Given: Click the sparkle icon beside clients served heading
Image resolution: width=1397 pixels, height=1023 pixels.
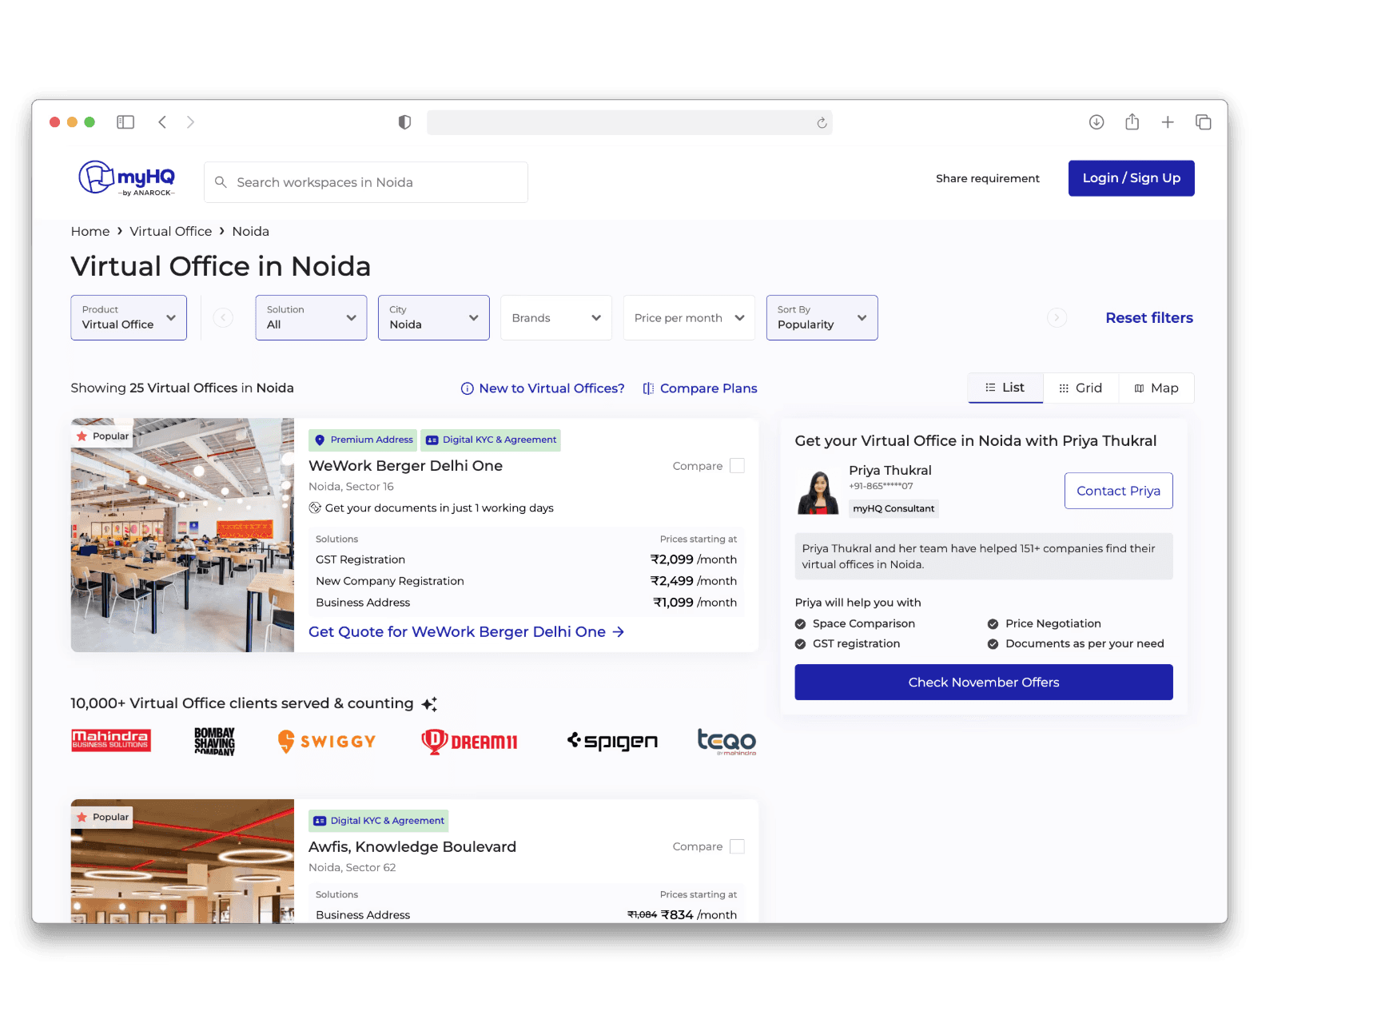Looking at the screenshot, I should (x=429, y=704).
